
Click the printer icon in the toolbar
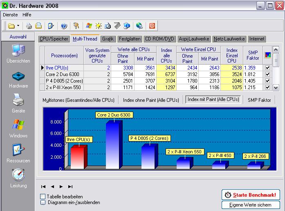pyautogui.click(x=29, y=26)
